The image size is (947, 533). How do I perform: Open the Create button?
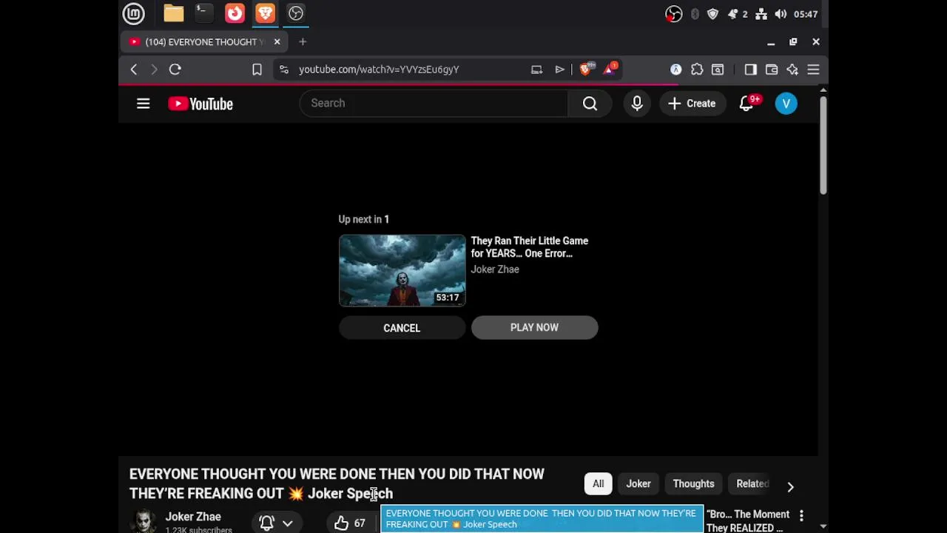(x=692, y=104)
